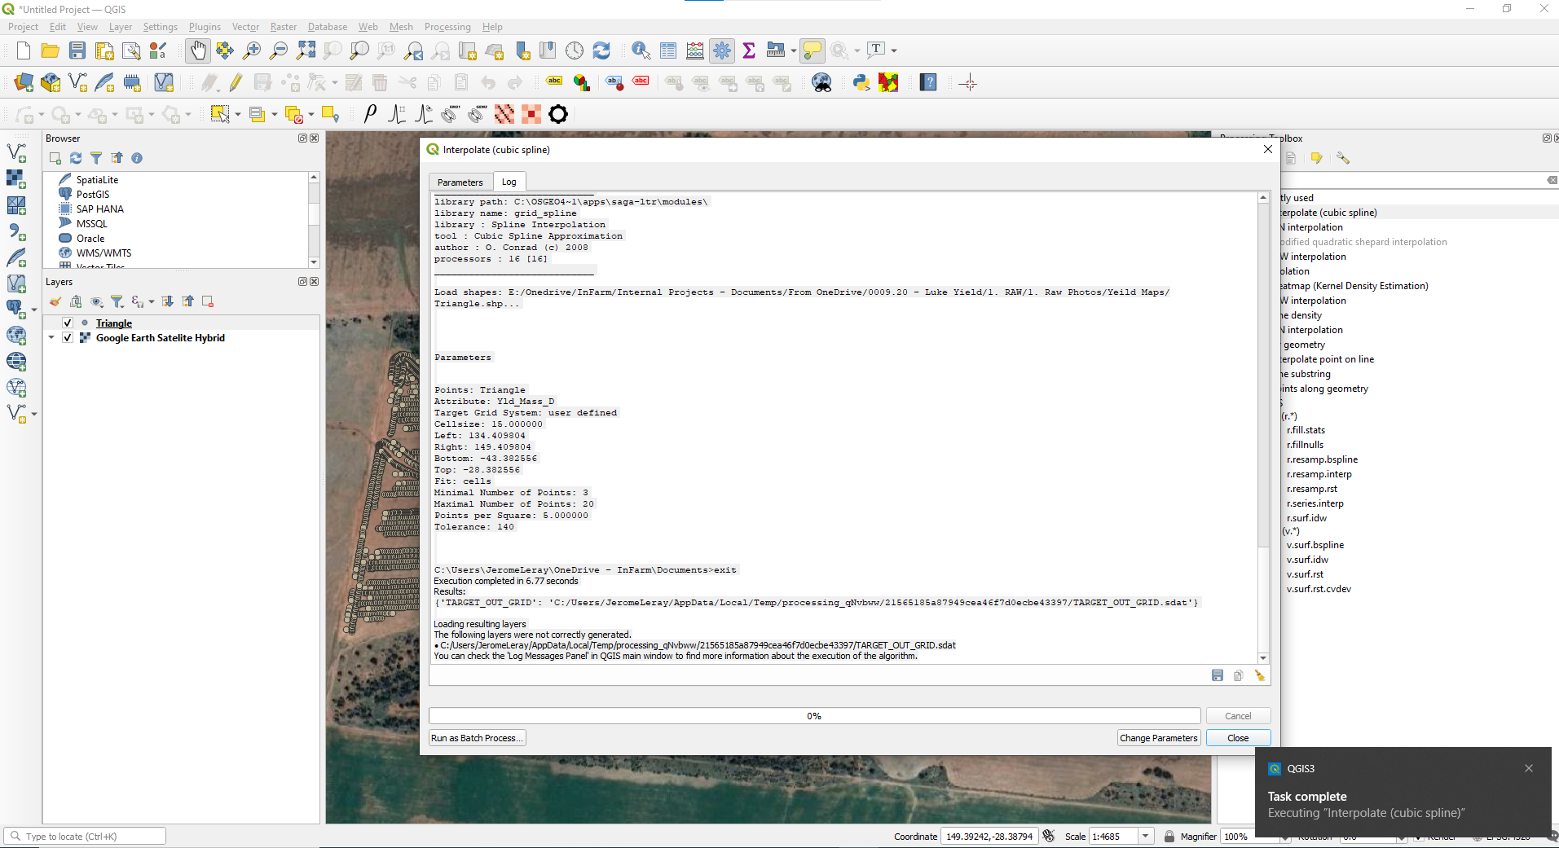
Task: Select Oracle in the Browser tree
Action: pos(90,239)
